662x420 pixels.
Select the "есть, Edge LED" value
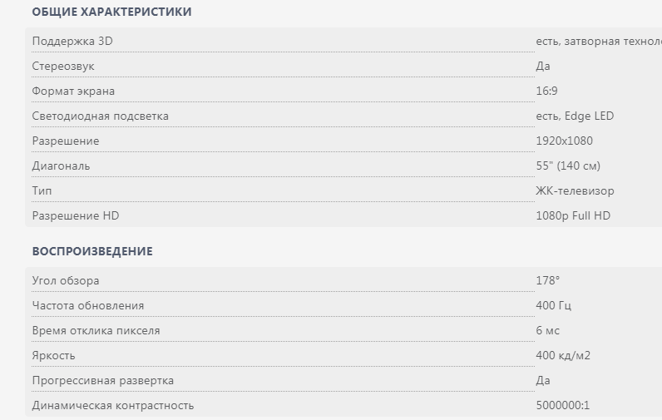click(575, 116)
